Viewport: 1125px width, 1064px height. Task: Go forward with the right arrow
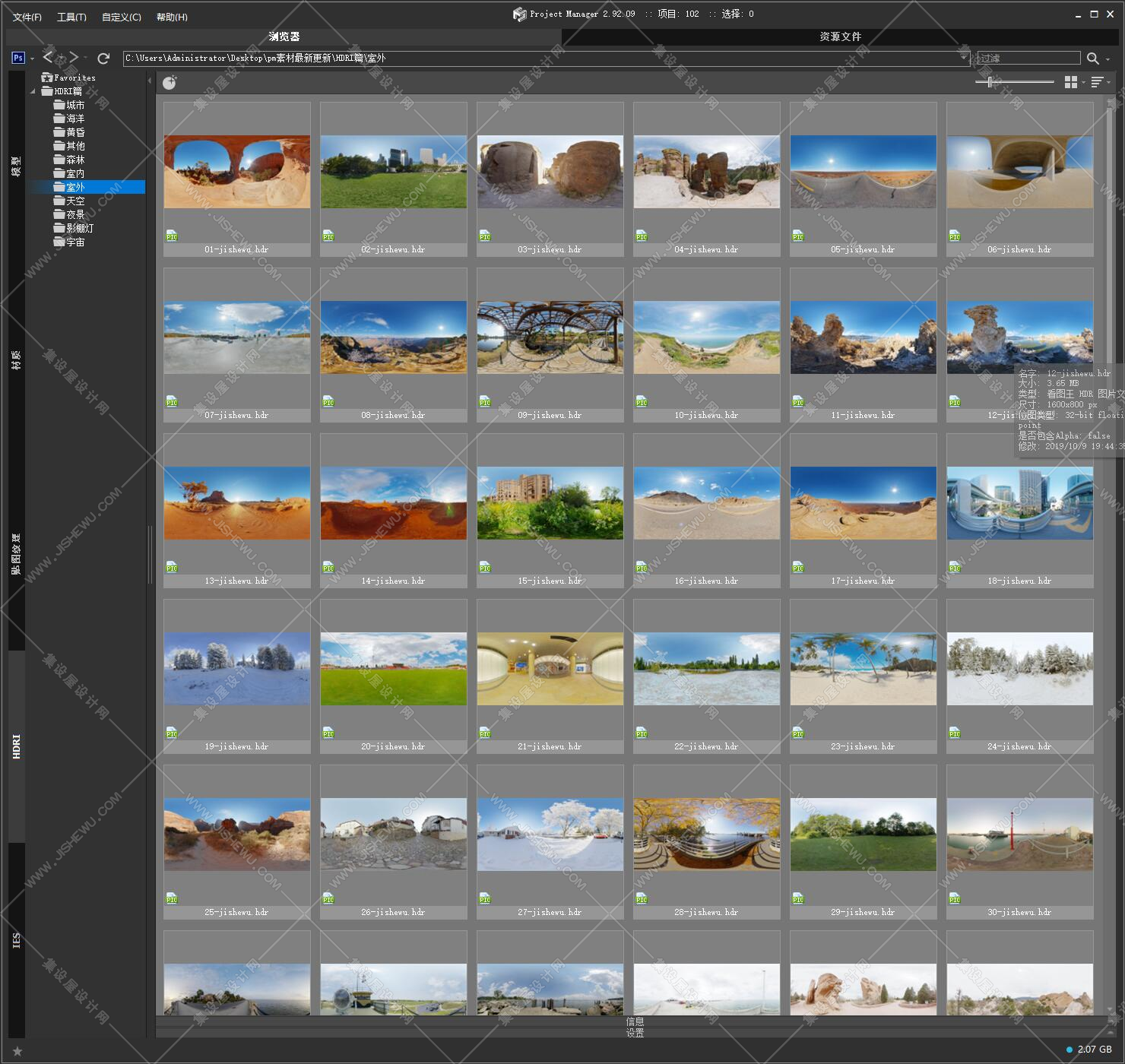74,57
